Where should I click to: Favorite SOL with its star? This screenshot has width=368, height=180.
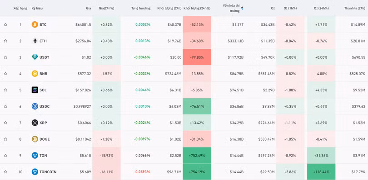tap(5, 90)
